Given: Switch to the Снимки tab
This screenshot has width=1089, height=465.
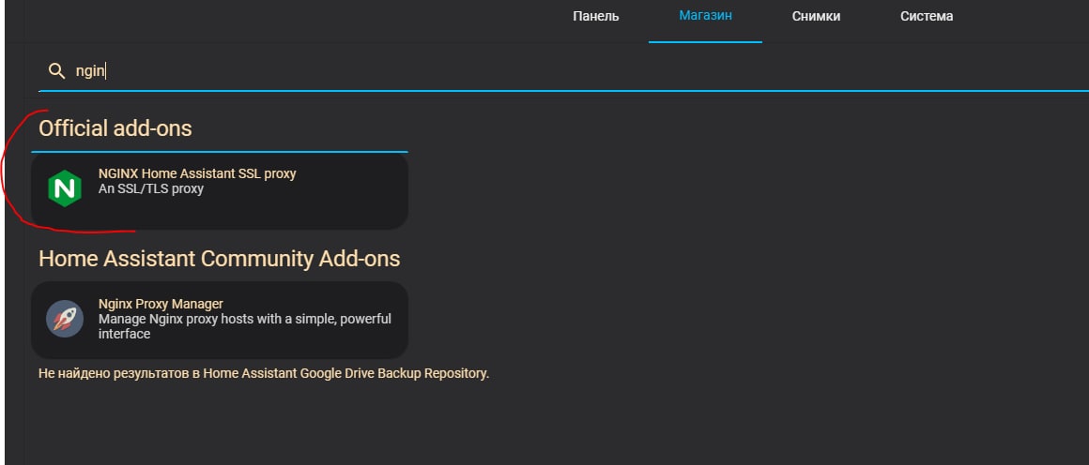Looking at the screenshot, I should click(816, 16).
